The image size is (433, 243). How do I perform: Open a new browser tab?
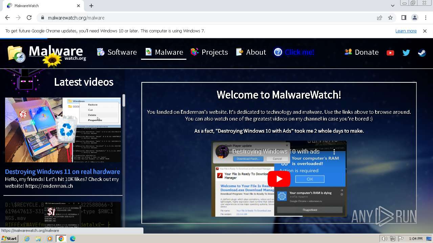[91, 6]
